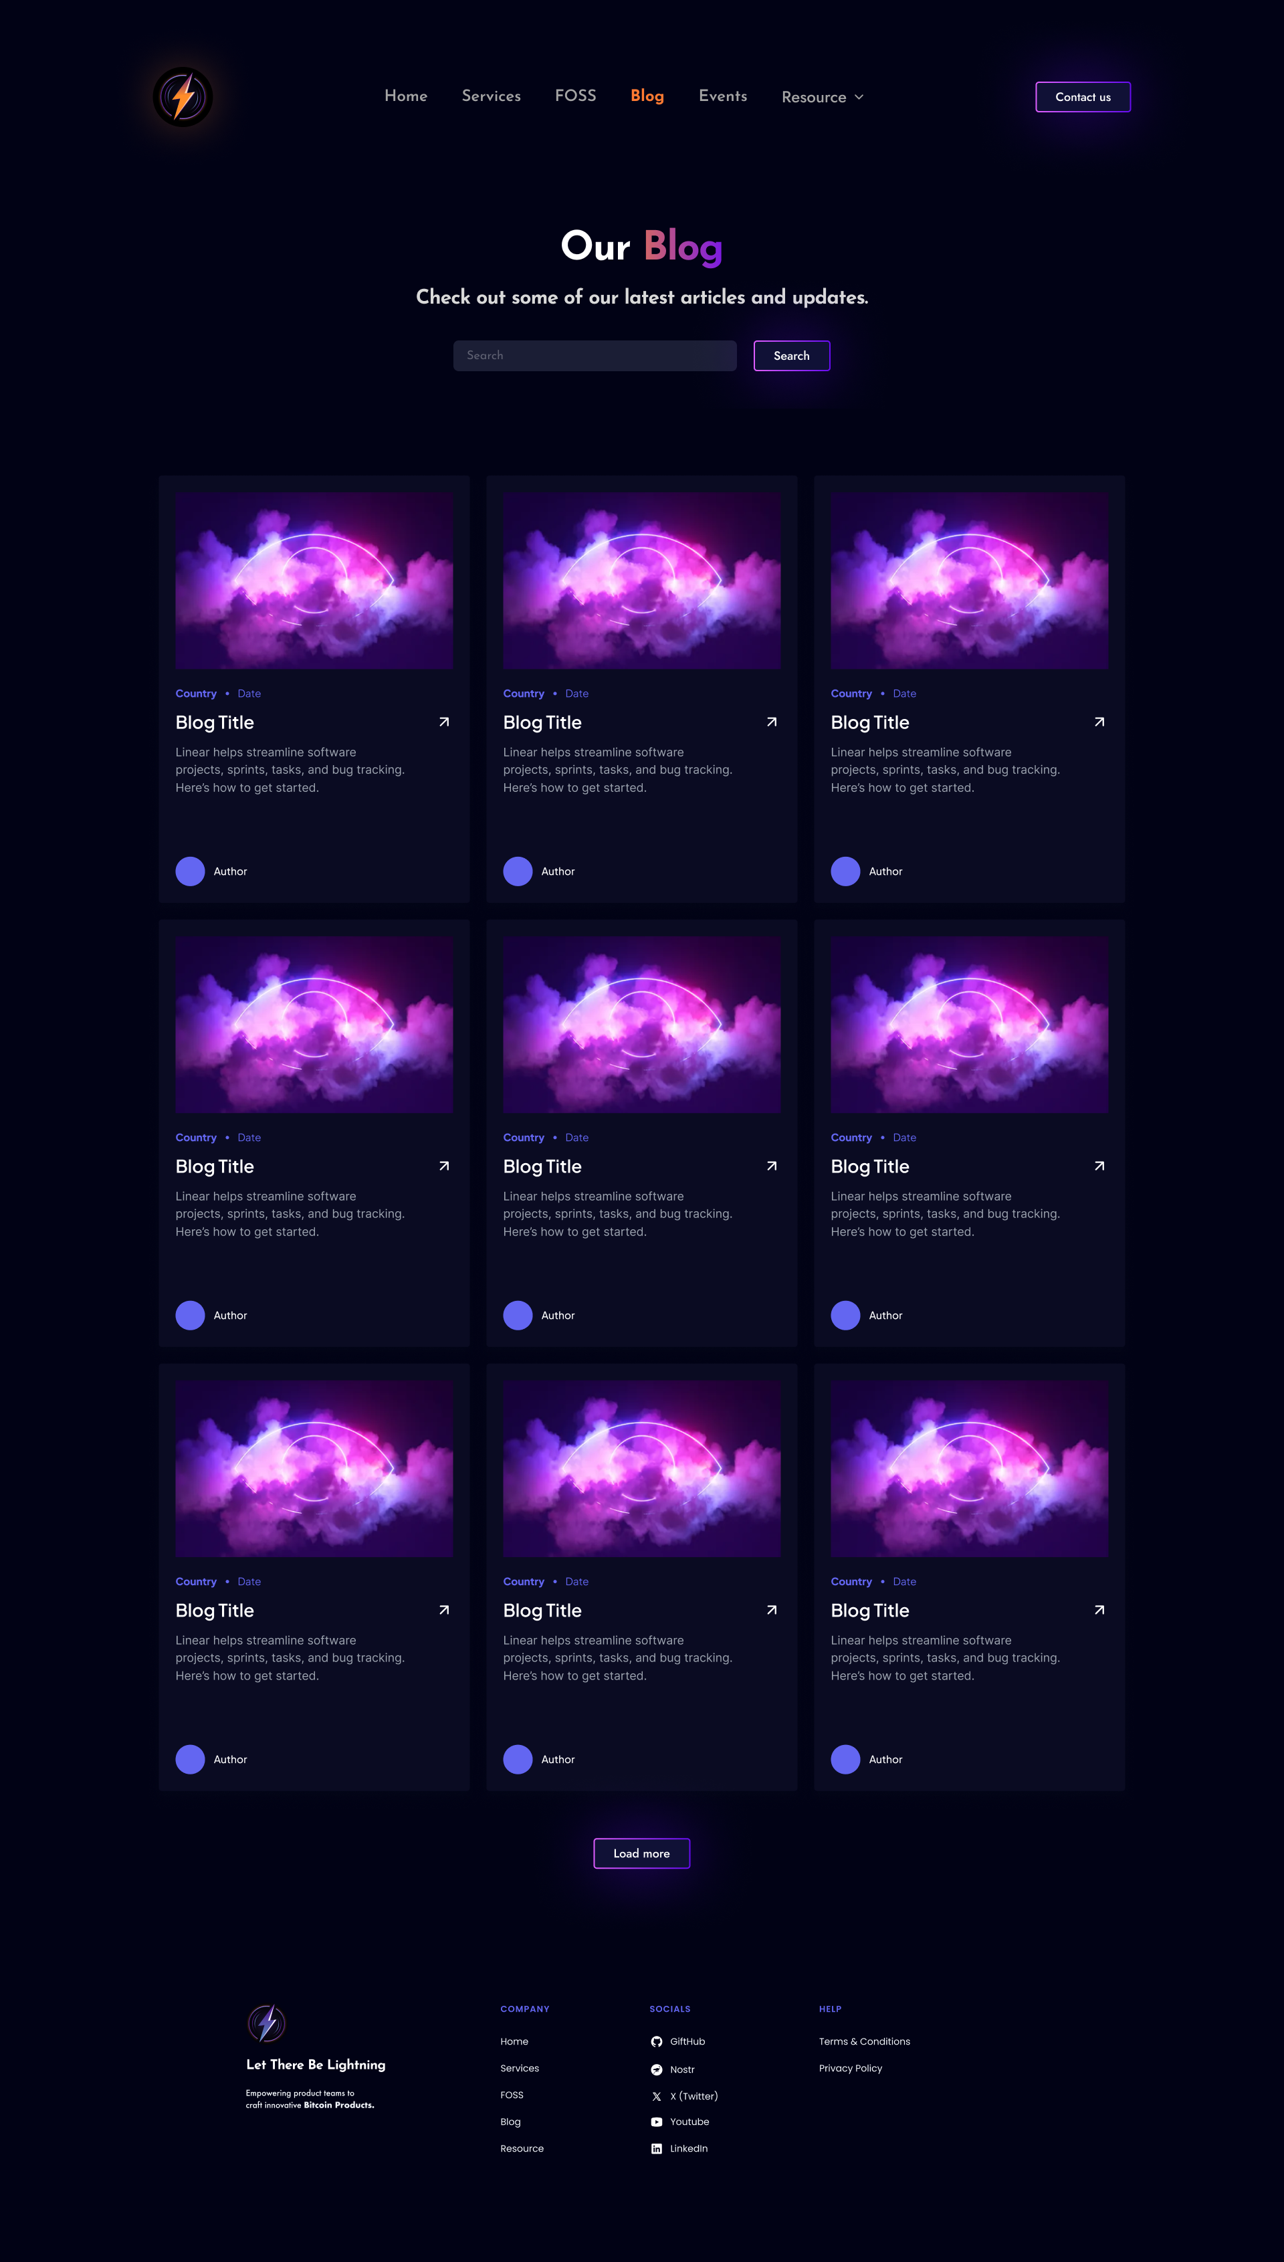1284x2262 pixels.
Task: Open Terms & Conditions footer link
Action: 864,2041
